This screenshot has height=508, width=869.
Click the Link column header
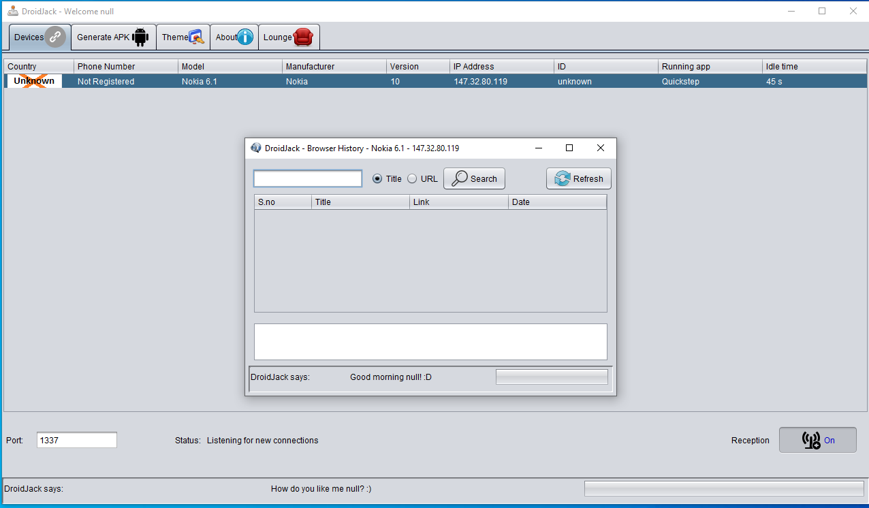pyautogui.click(x=459, y=202)
